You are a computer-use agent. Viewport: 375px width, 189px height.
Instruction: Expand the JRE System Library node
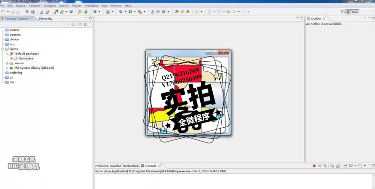7,68
